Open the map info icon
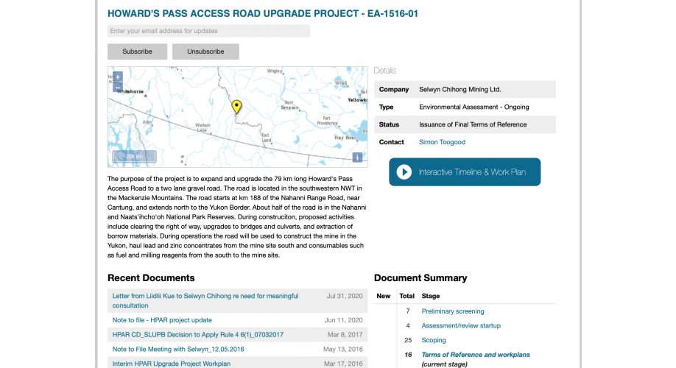The image size is (676, 368). pyautogui.click(x=357, y=158)
